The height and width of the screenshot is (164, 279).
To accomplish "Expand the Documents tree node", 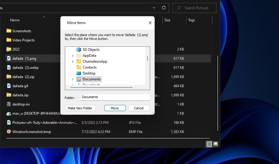I will tap(73, 79).
